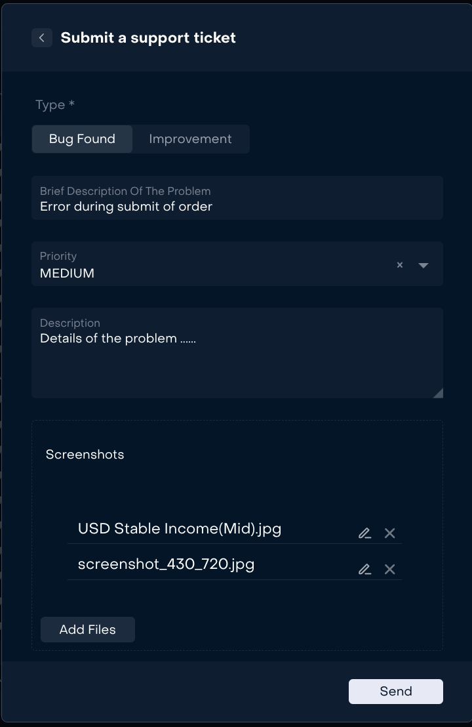Toggle Bug Found as ticket type
This screenshot has width=472, height=727.
click(81, 138)
